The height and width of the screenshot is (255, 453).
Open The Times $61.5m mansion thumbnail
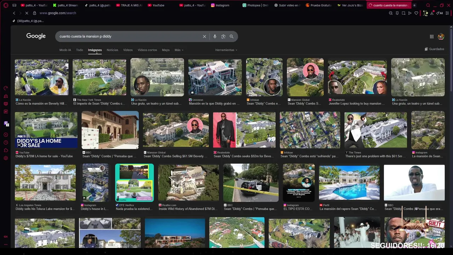point(376,130)
